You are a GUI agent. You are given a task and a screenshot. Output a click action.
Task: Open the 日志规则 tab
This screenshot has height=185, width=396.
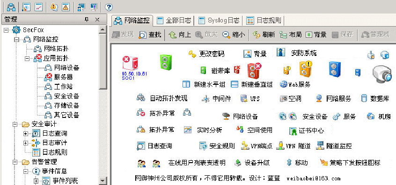[264, 21]
